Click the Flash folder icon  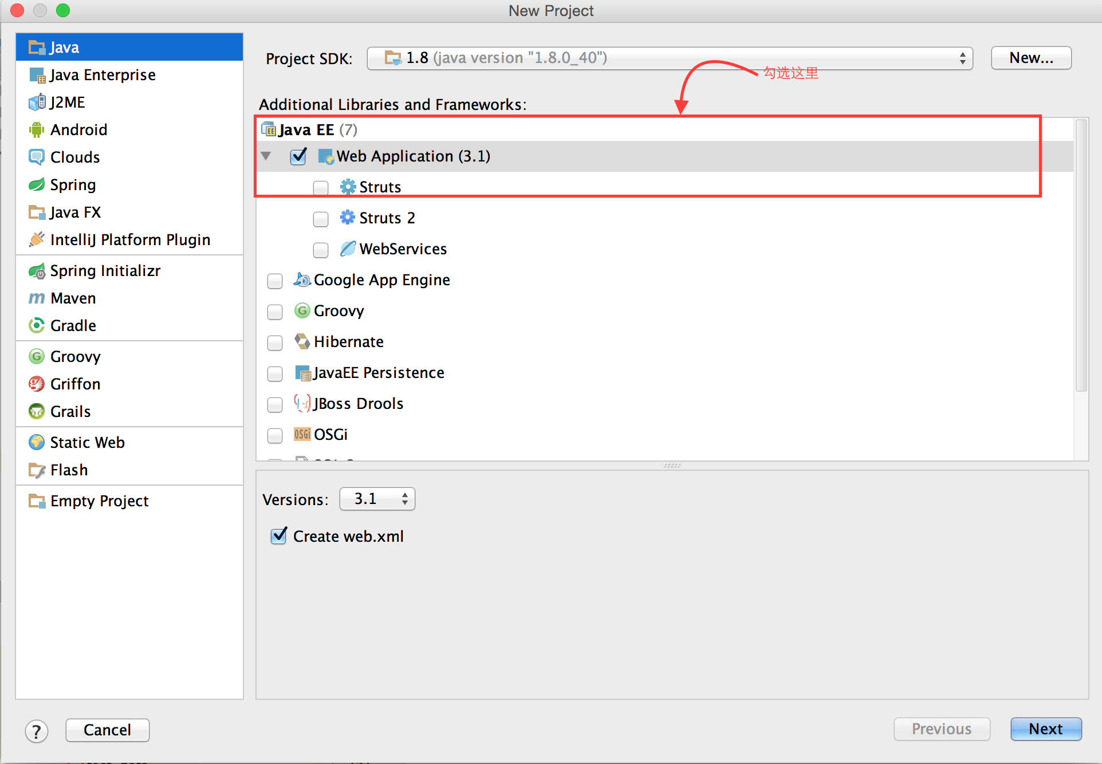click(x=37, y=470)
